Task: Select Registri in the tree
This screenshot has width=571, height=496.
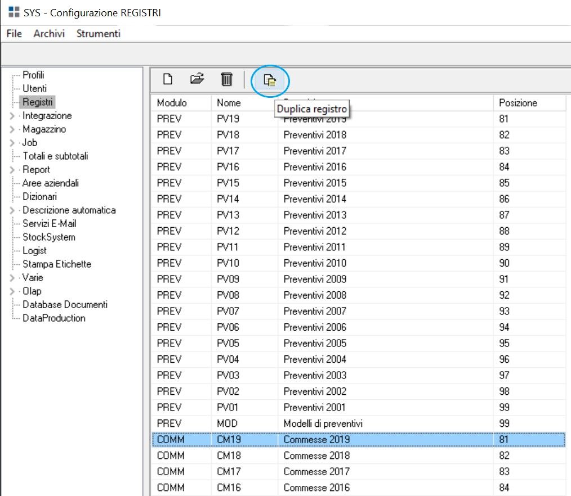Action: coord(38,102)
